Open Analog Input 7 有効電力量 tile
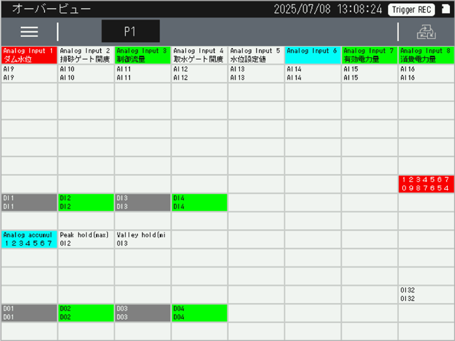The width and height of the screenshot is (455, 341). coord(369,55)
